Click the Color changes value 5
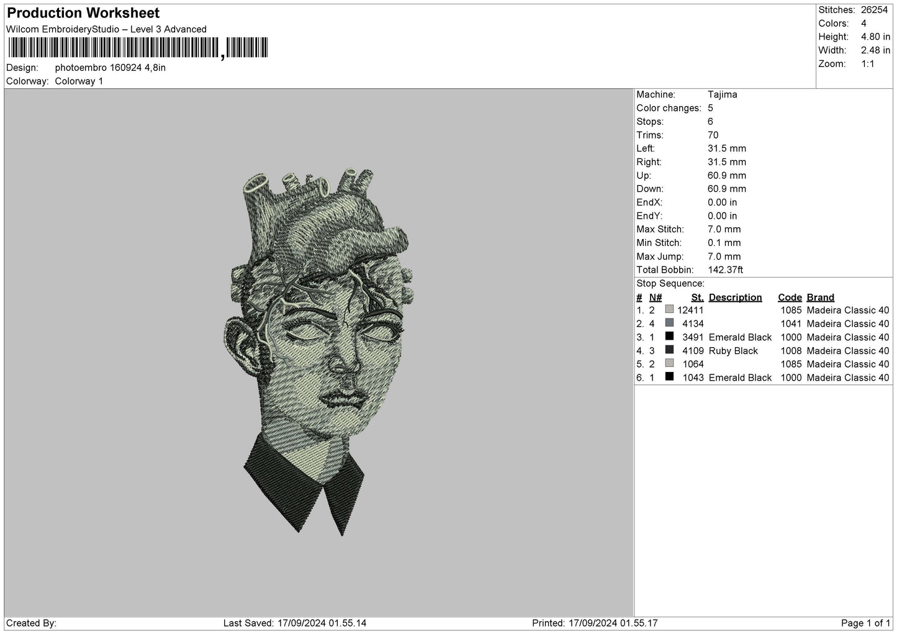The image size is (897, 634). [710, 108]
